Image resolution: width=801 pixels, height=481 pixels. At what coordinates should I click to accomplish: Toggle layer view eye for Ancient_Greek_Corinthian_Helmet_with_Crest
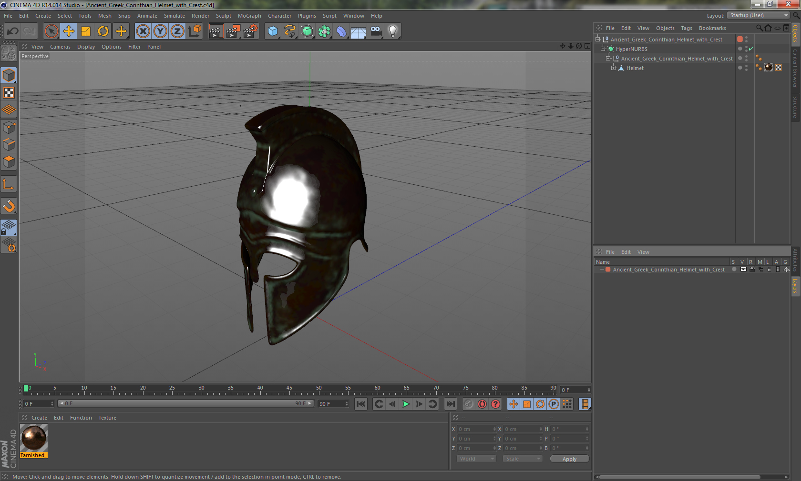click(x=743, y=270)
